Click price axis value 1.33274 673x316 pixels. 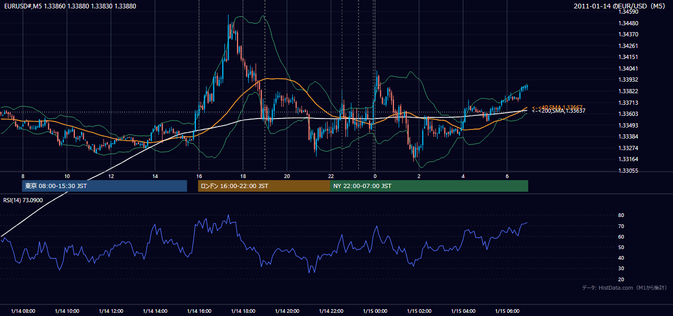pos(628,148)
